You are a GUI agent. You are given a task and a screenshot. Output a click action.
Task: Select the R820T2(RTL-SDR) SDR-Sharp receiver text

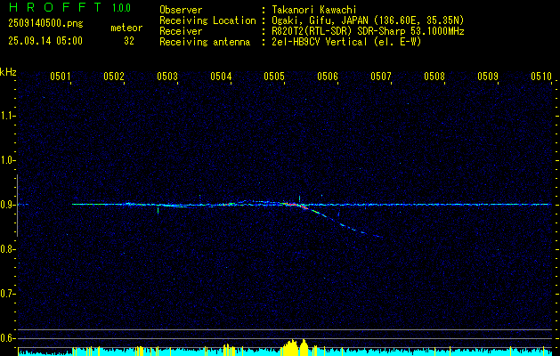click(x=369, y=31)
